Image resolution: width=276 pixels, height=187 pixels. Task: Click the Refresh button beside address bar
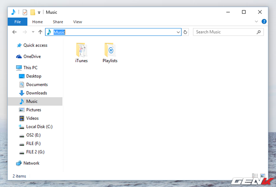(185, 32)
